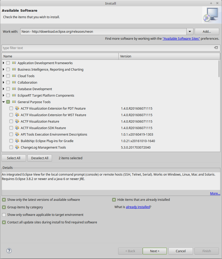Click the Add... button
Image resolution: width=222 pixels, height=259 pixels.
pos(207,31)
